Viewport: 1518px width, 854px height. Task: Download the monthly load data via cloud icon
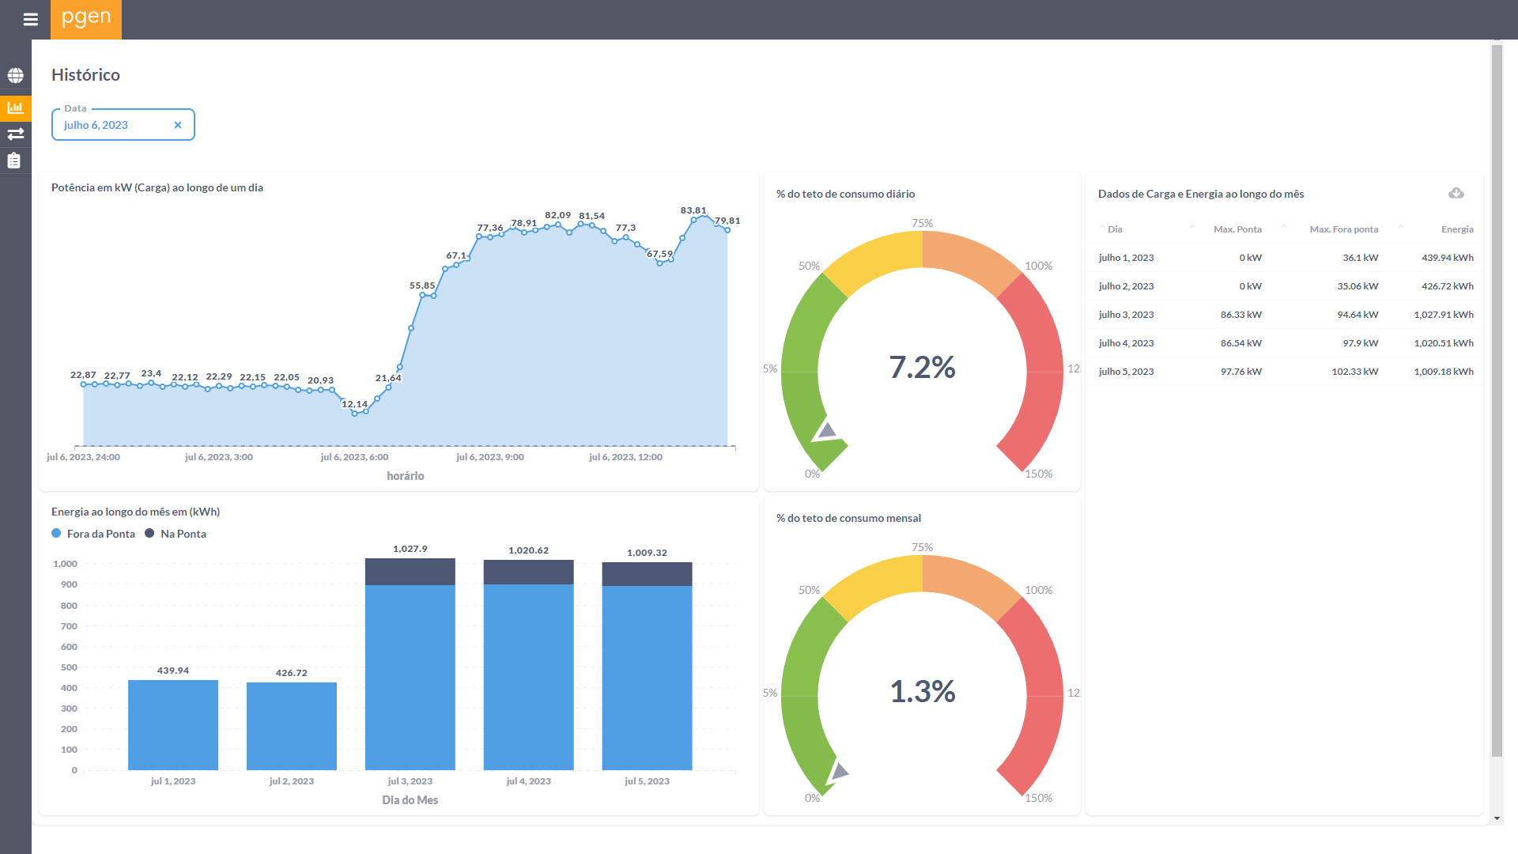[1456, 194]
